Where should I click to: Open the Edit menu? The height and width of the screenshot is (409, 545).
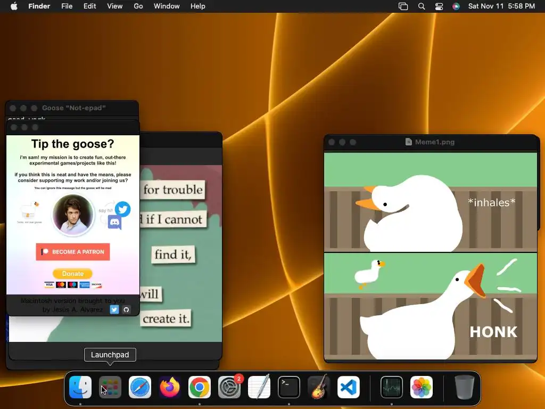89,6
